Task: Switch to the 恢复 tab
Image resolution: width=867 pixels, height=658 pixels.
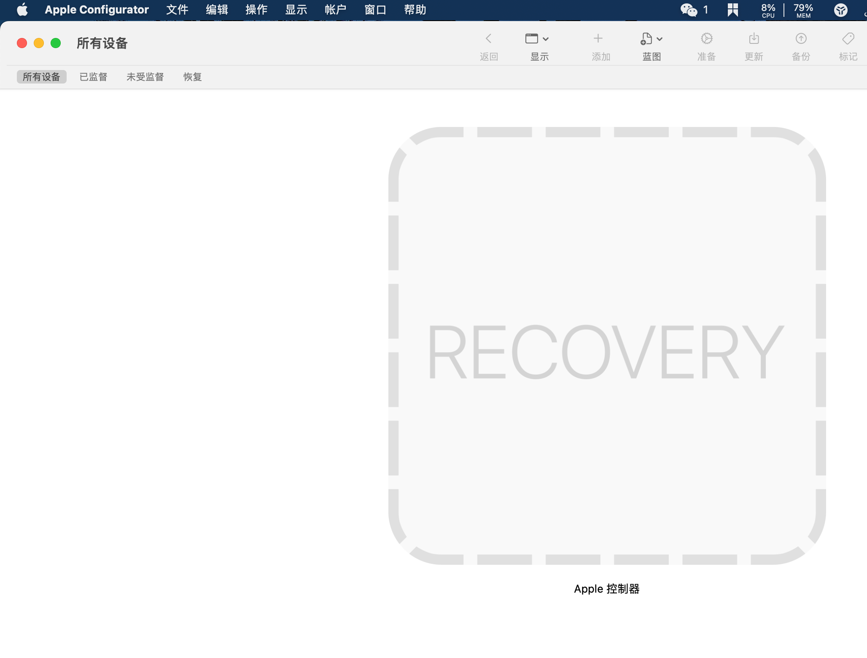Action: (x=192, y=77)
